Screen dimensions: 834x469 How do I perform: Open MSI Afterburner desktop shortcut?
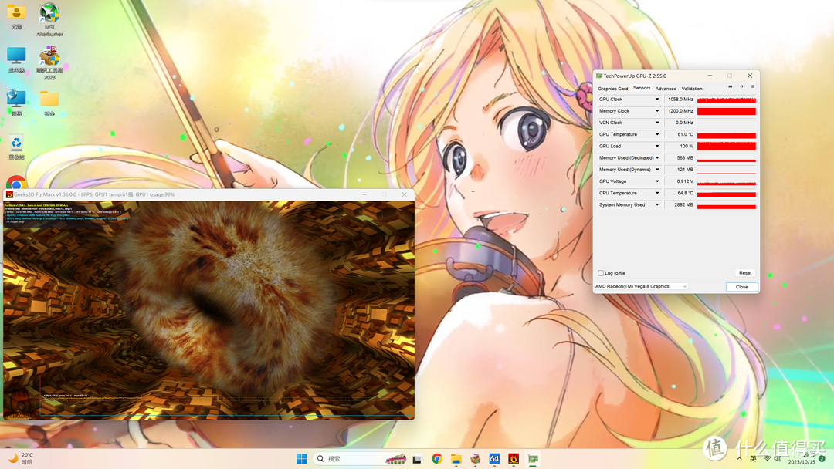click(49, 19)
